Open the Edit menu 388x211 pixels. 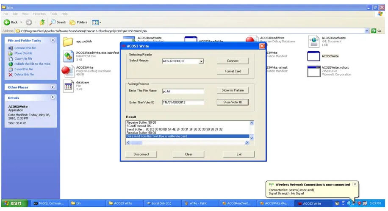point(15,14)
